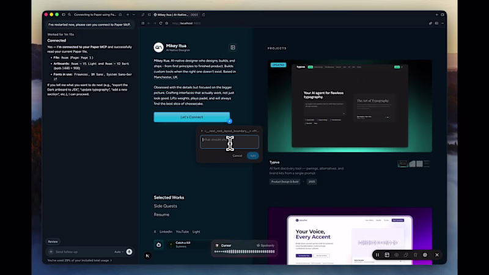
Task: Click the Let's Connect button
Action: [191, 117]
